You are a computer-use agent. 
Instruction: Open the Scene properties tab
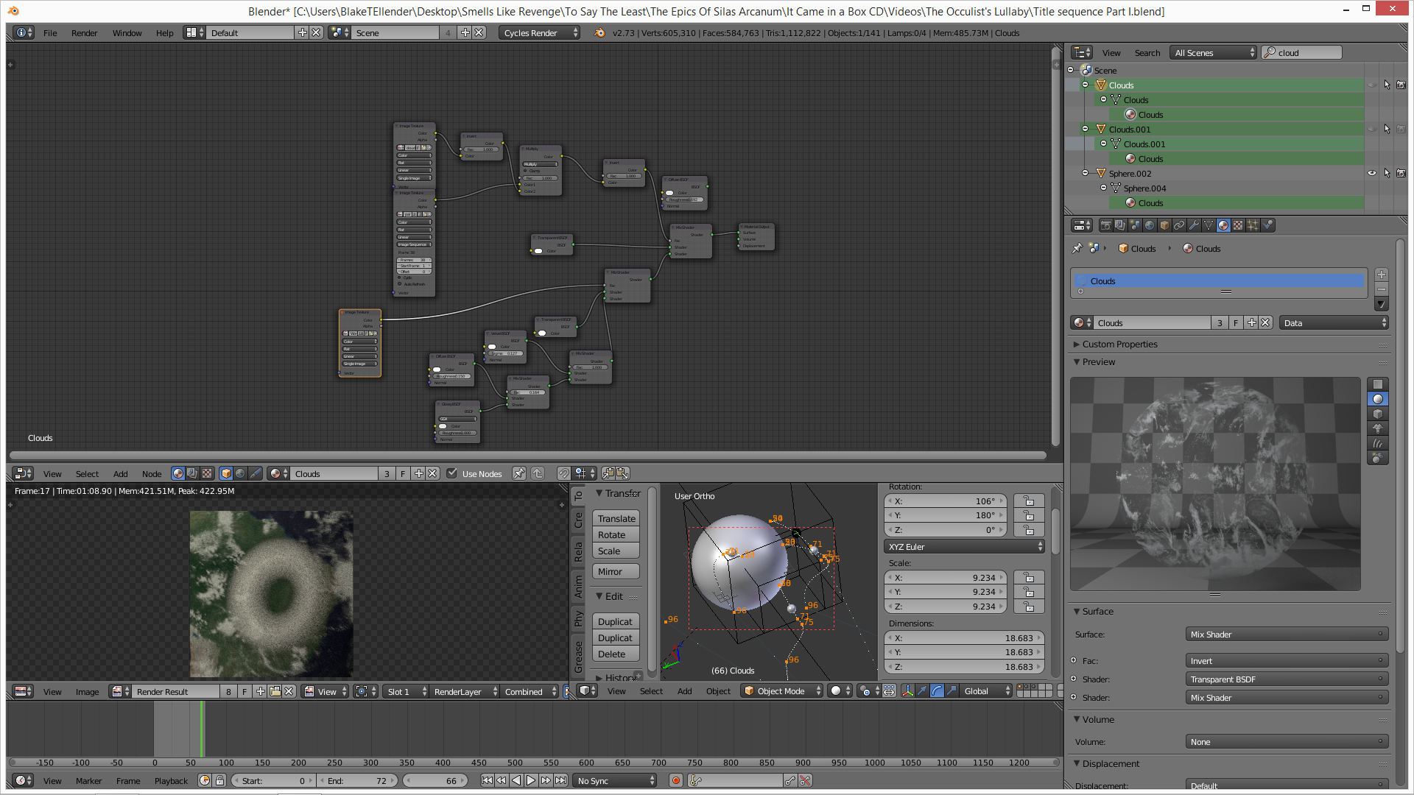click(1135, 225)
